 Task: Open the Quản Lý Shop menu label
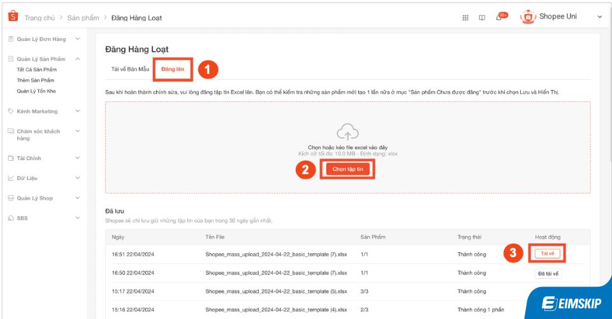point(34,198)
